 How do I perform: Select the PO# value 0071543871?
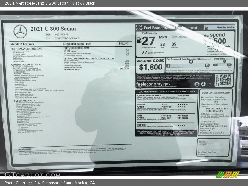[62, 34]
